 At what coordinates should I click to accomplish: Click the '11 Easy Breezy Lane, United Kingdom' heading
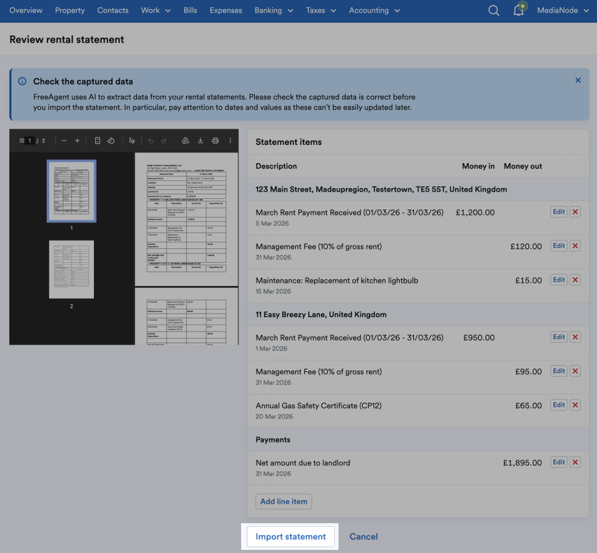pyautogui.click(x=321, y=315)
